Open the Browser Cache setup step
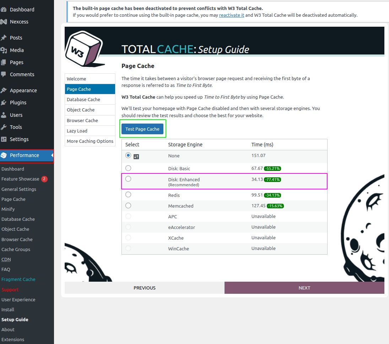Image resolution: width=389 pixels, height=344 pixels. pos(90,120)
